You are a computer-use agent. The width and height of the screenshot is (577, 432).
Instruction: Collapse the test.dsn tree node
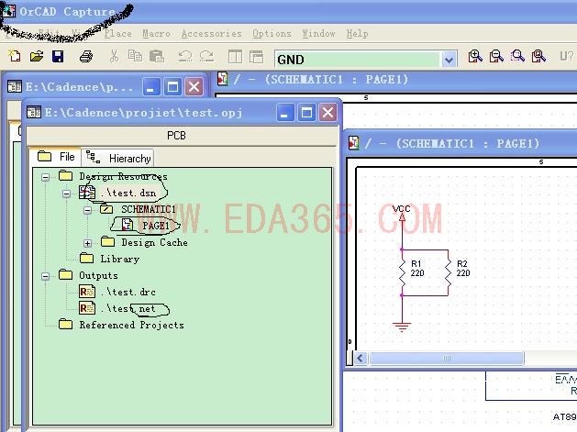(x=66, y=194)
